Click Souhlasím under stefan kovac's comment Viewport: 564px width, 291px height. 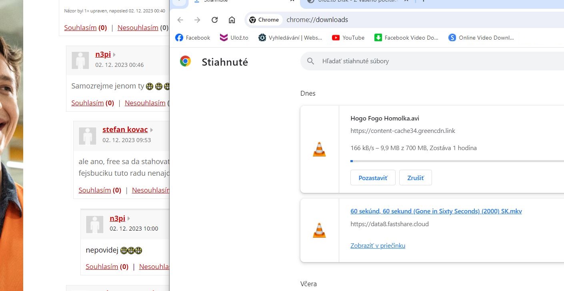click(x=95, y=190)
